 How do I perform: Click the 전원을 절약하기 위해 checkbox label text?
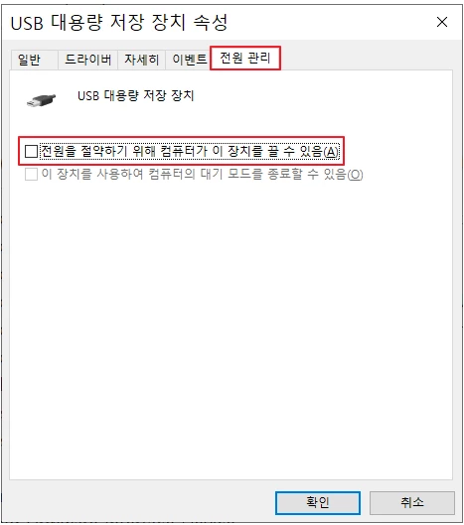tap(190, 151)
